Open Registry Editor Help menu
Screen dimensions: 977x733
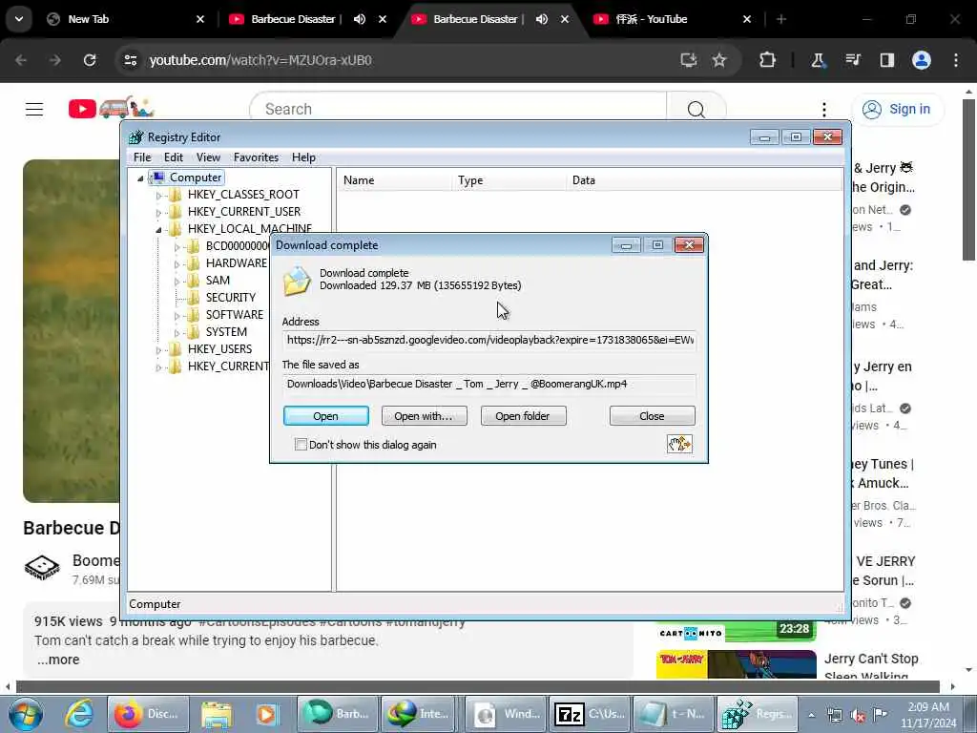point(303,157)
